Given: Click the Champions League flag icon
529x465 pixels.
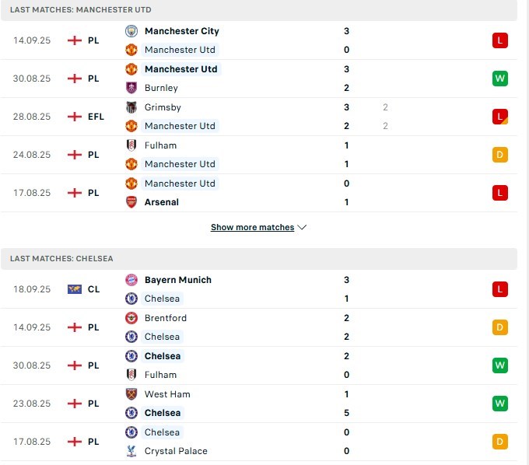Looking at the screenshot, I should [74, 289].
